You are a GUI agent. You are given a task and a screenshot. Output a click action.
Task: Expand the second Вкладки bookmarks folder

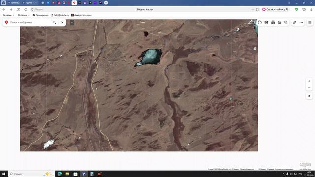24,15
